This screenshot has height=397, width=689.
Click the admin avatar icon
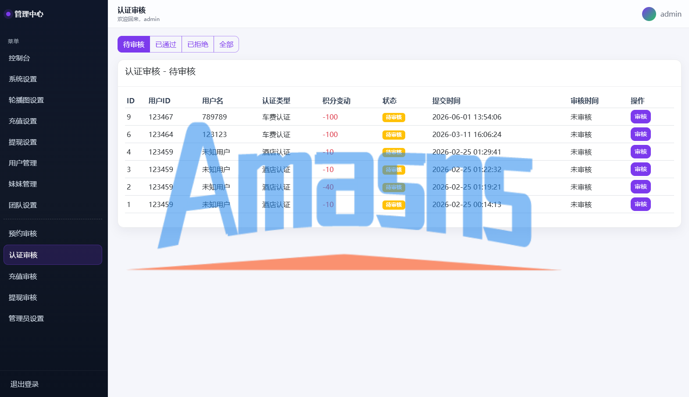tap(649, 14)
